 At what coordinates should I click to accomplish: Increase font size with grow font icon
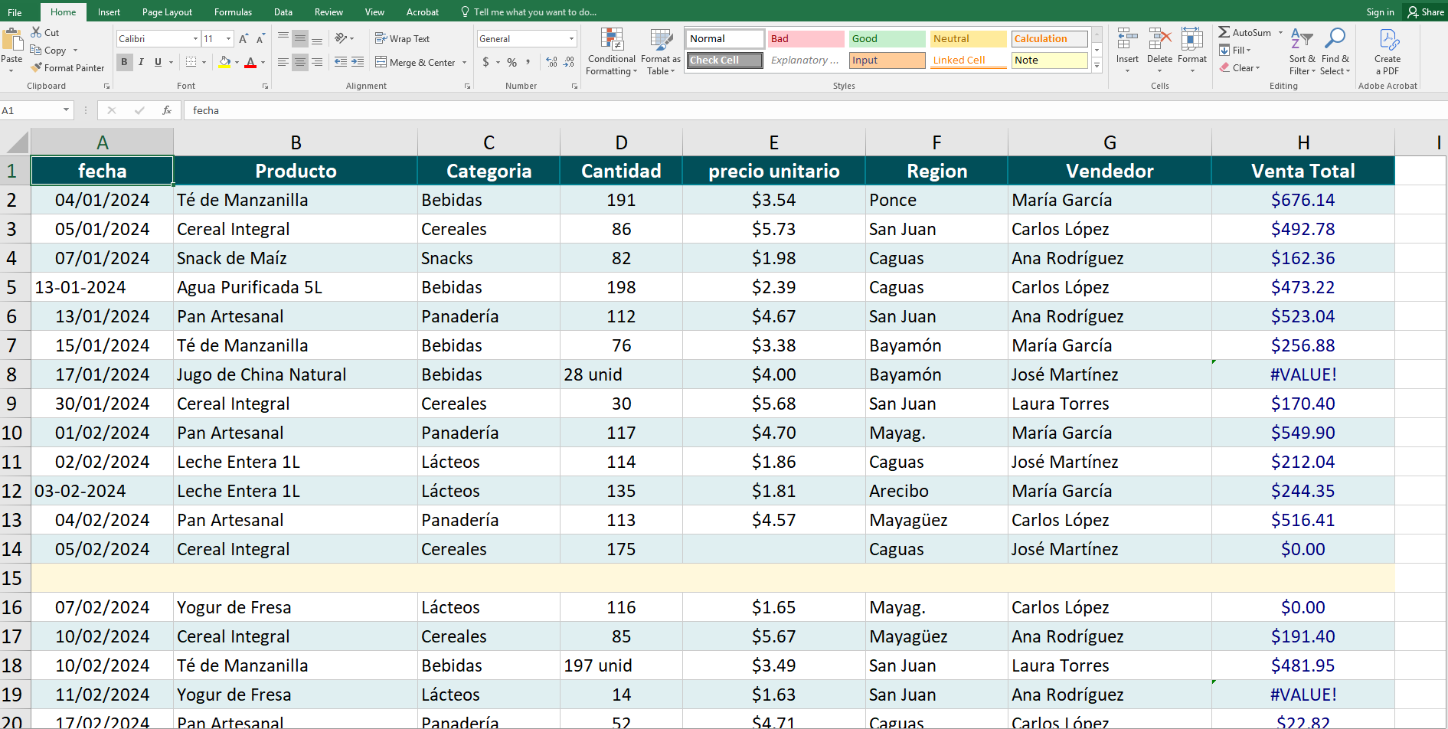tap(244, 38)
